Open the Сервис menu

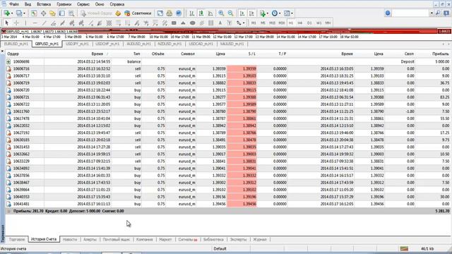(83, 4)
